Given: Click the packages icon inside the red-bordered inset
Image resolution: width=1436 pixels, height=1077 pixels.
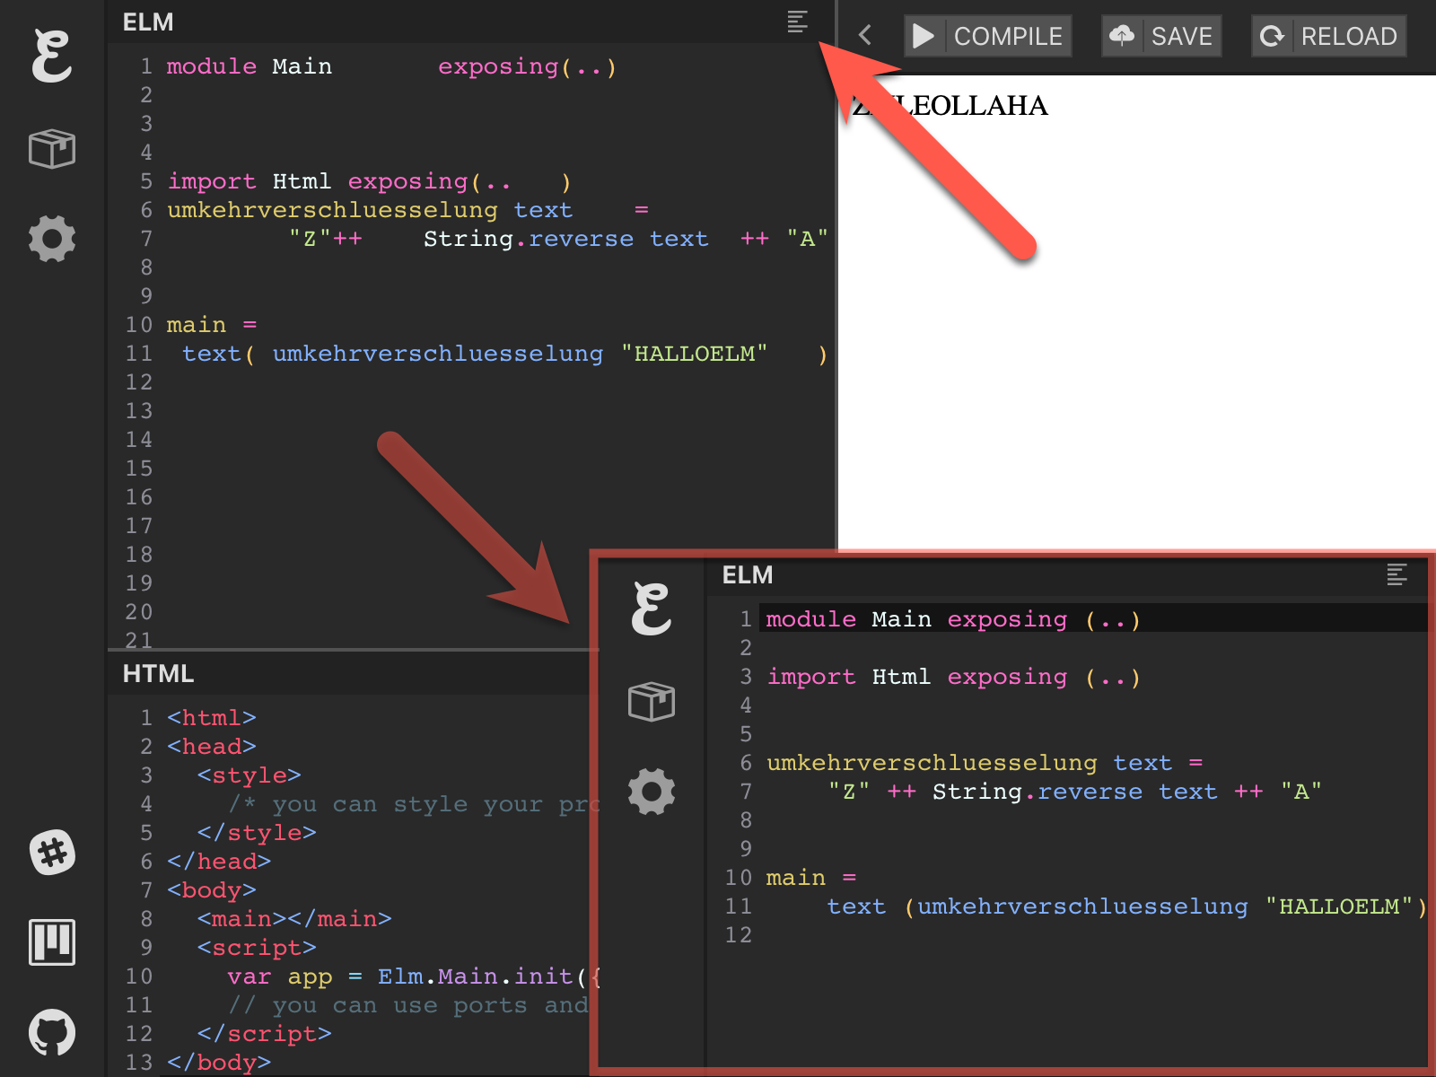Looking at the screenshot, I should (651, 701).
